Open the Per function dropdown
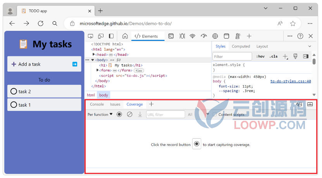This screenshot has height=178, width=322. coord(100,114)
